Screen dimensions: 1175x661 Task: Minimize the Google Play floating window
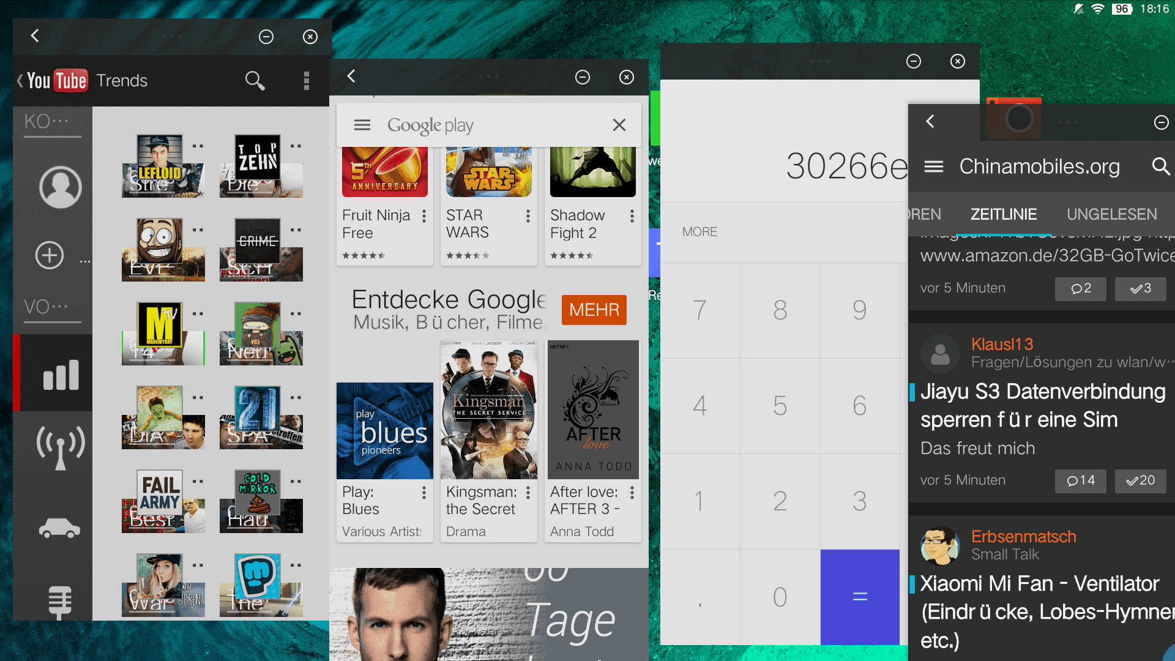[583, 77]
